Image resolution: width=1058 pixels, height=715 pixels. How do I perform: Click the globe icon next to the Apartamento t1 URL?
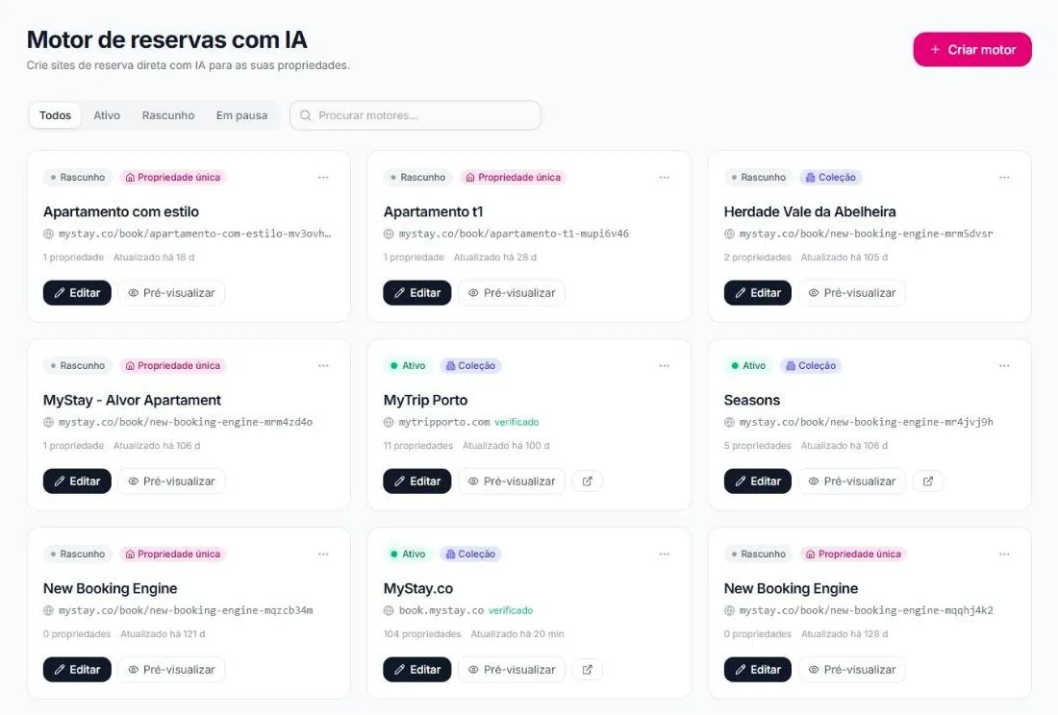[x=389, y=234]
